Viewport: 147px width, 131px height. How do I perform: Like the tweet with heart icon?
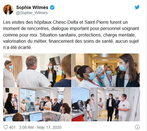click(6, 127)
